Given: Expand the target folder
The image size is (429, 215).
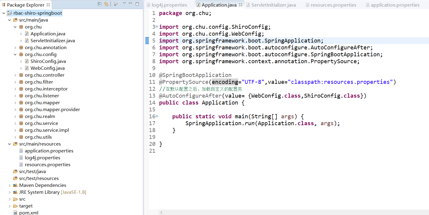Looking at the screenshot, I should click(x=9, y=206).
